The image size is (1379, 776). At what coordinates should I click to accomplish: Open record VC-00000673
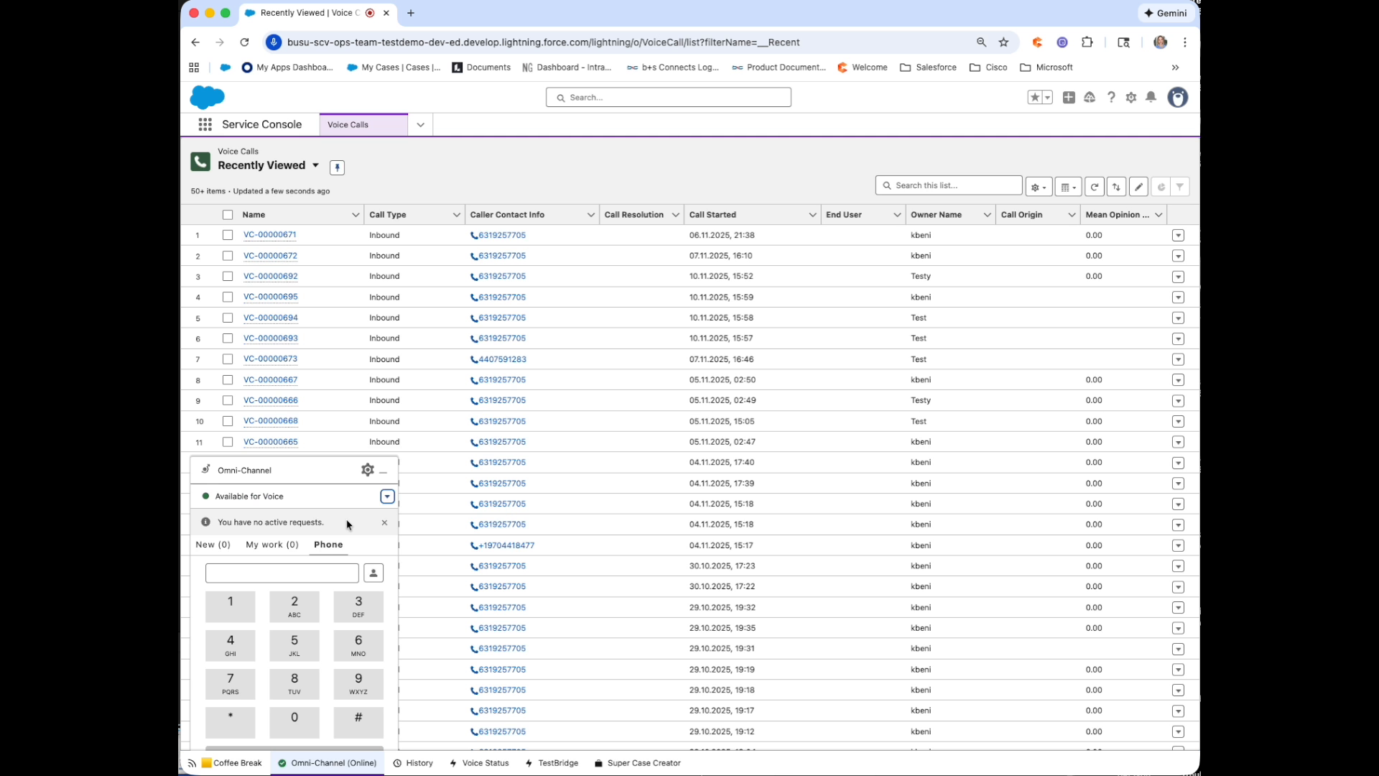pyautogui.click(x=269, y=359)
